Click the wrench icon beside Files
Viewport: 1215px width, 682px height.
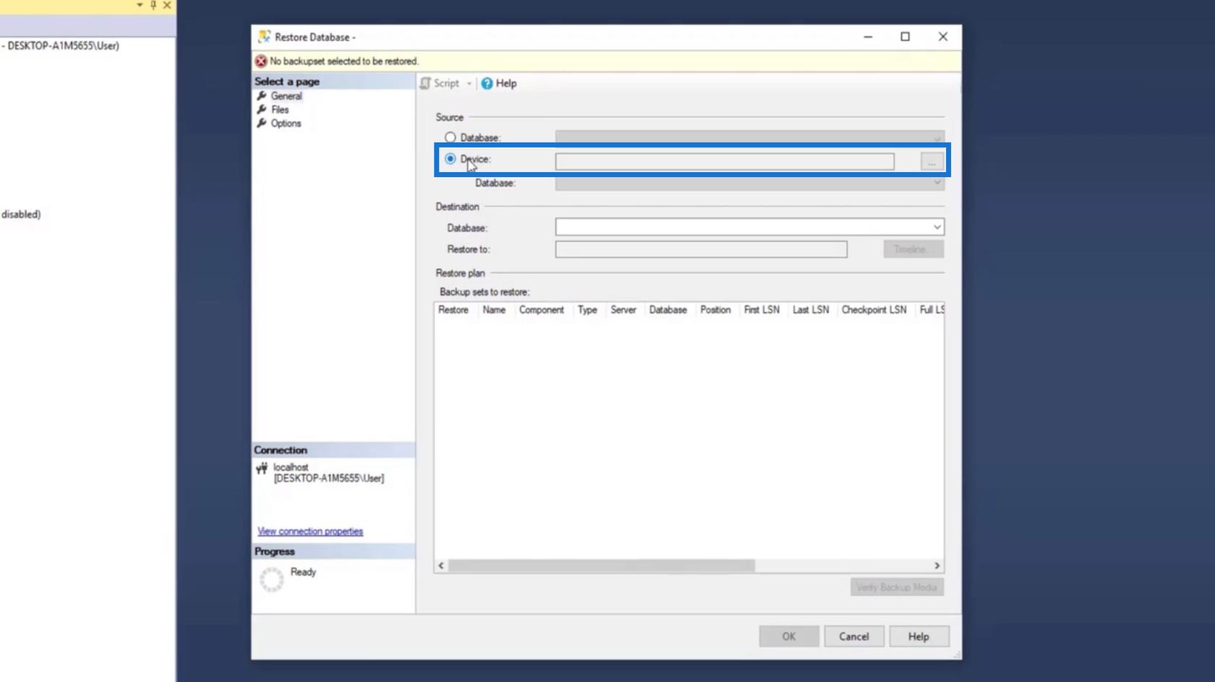(x=262, y=109)
